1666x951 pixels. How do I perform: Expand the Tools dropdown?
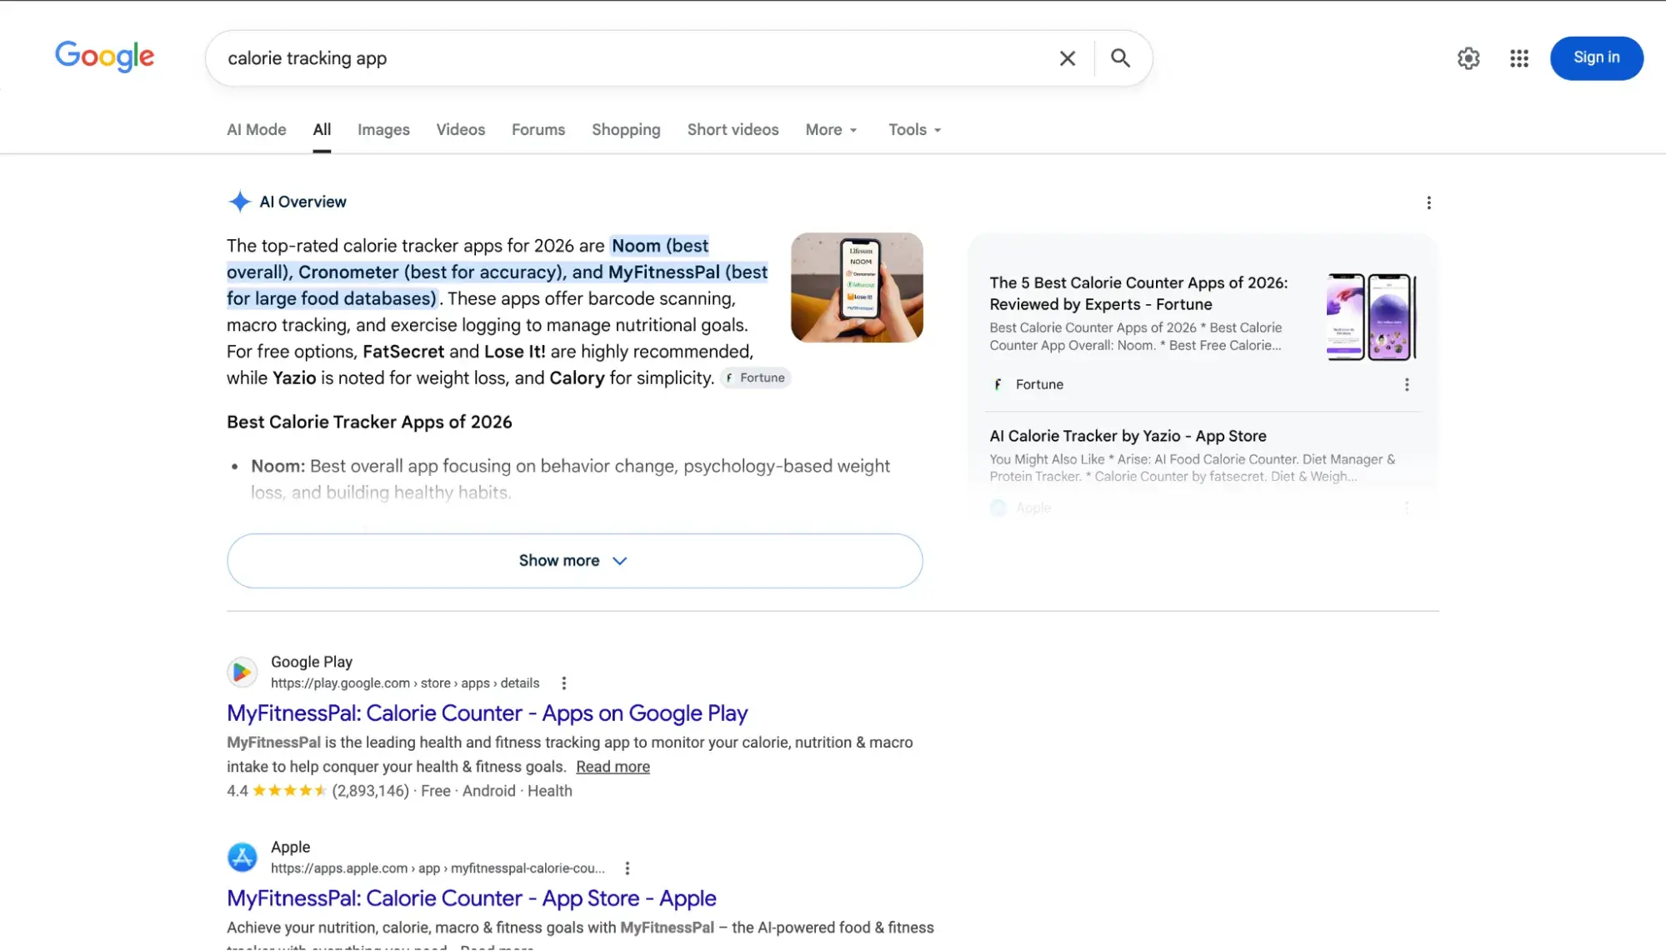(914, 130)
